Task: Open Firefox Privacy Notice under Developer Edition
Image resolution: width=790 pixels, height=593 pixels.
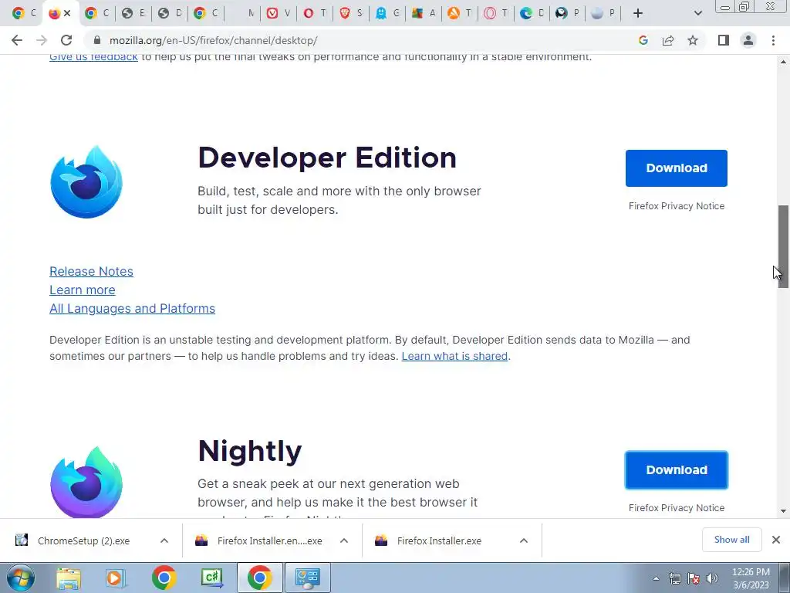Action: pos(676,205)
